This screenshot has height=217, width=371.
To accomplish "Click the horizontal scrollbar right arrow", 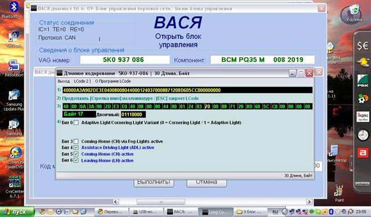I will pyautogui.click(x=309, y=201).
